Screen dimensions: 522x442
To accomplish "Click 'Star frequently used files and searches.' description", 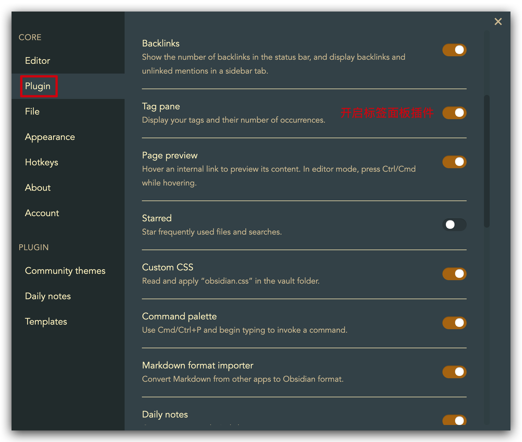I will [212, 232].
